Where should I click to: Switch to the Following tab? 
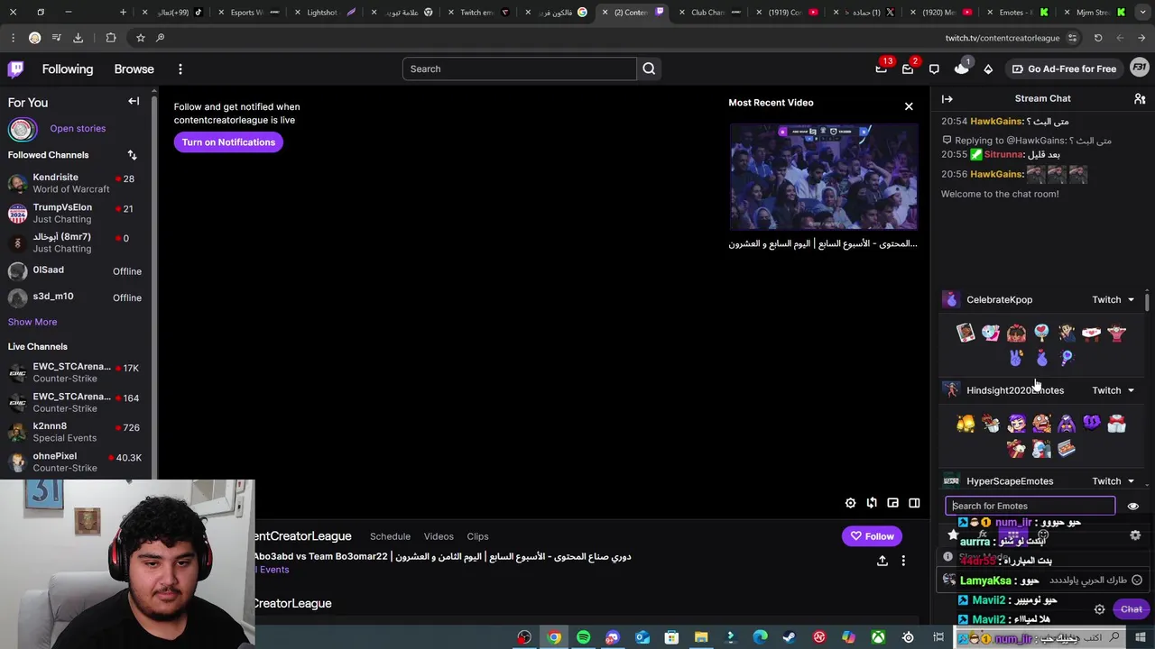(68, 69)
